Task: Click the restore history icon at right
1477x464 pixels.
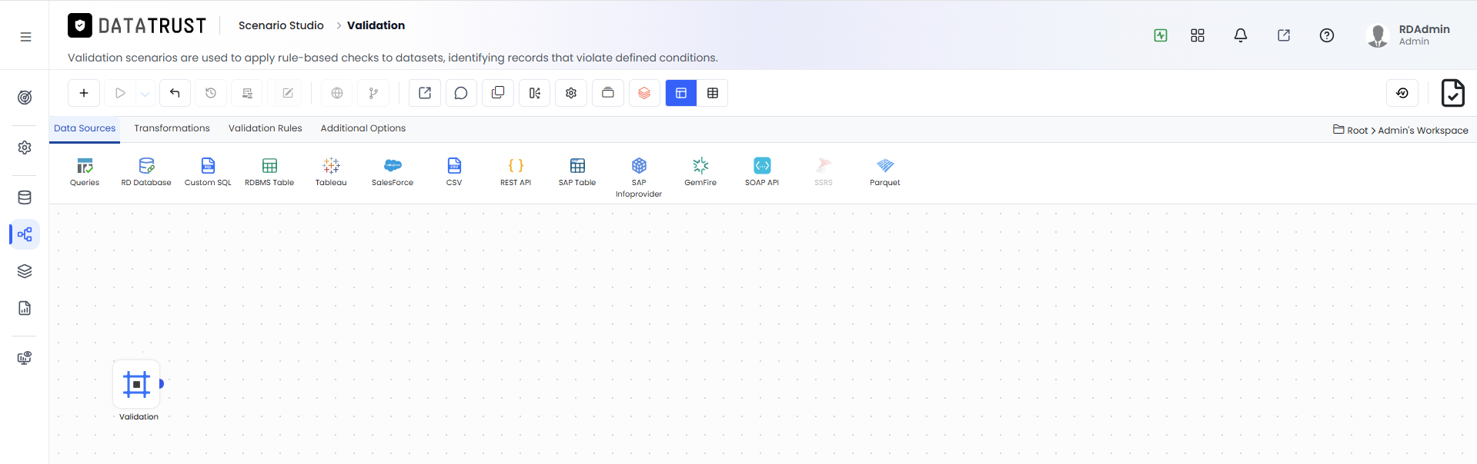Action: pos(1402,93)
